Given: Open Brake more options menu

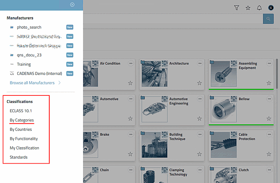Looking at the screenshot, I should click(x=131, y=135).
